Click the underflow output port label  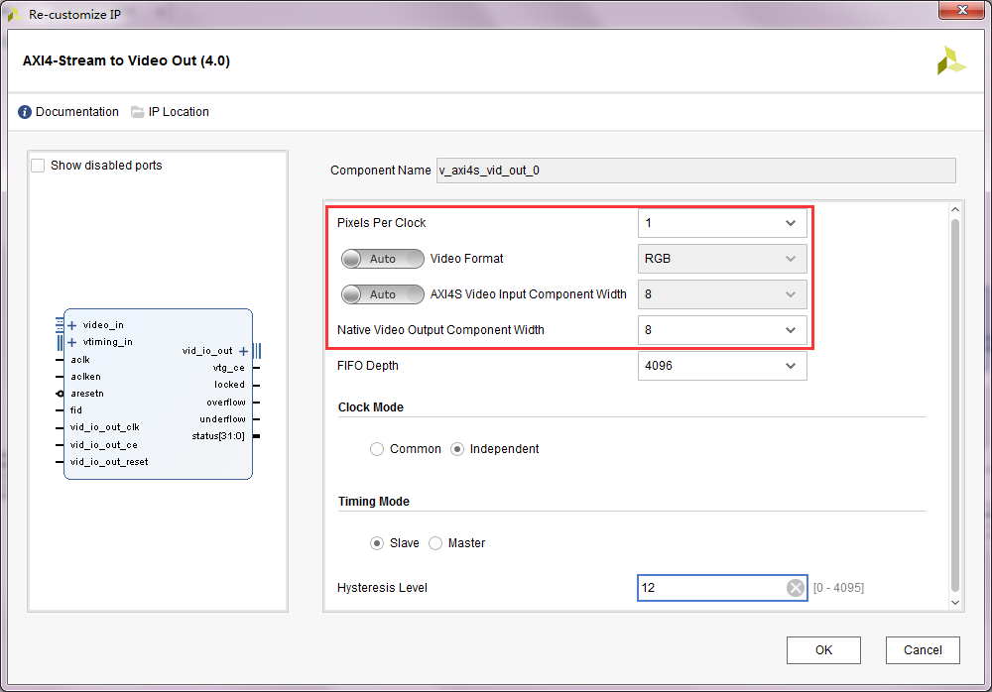click(222, 419)
